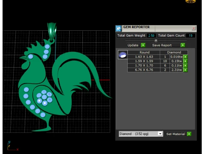Select the 1.59 X 1.59 size cell
Image resolution: width=205 pixels, height=154 pixels.
coord(144,61)
